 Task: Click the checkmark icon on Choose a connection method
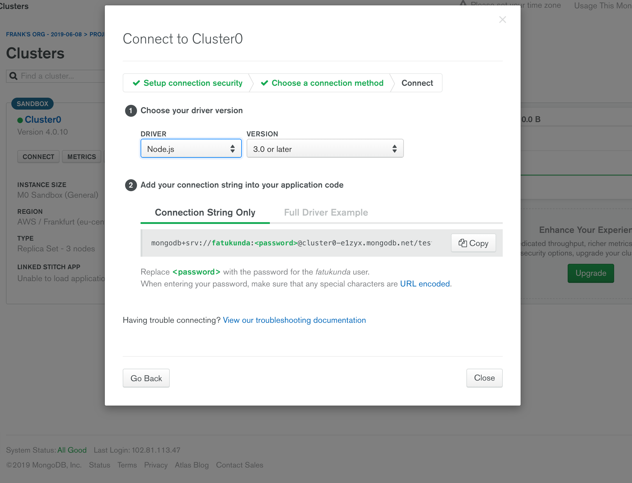(x=264, y=83)
